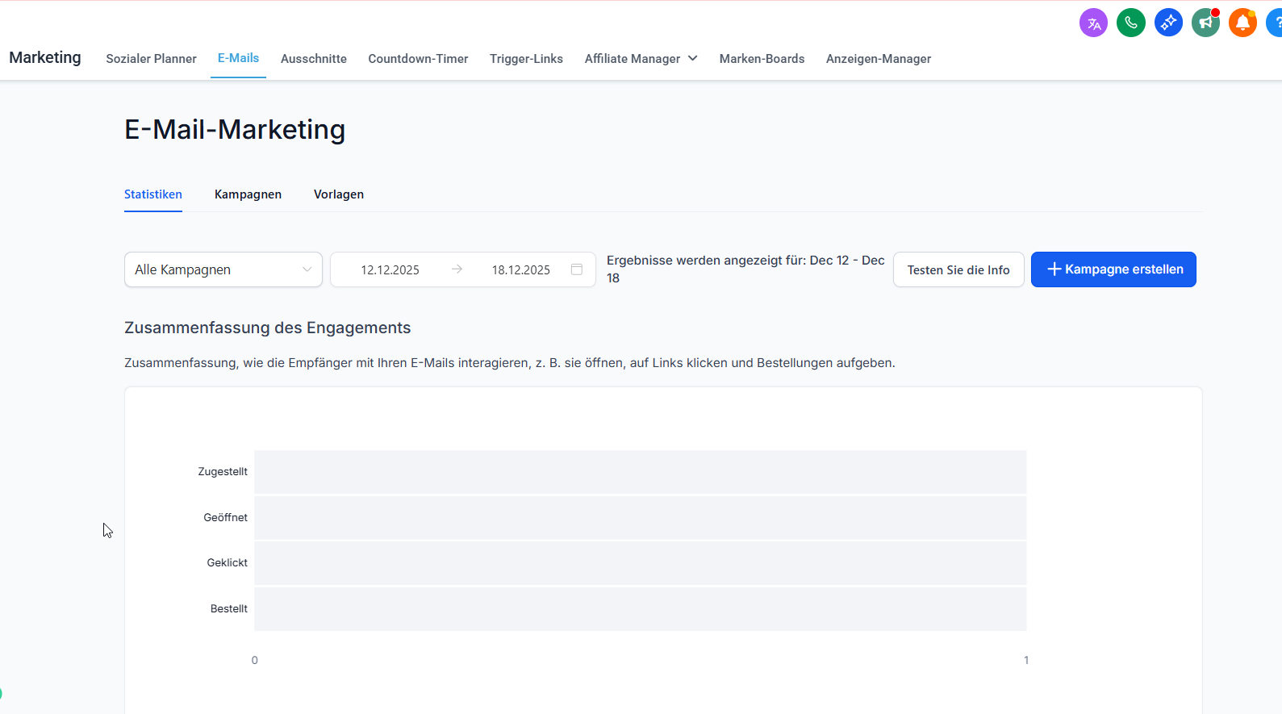Click the green phone dialer icon

pos(1130,23)
